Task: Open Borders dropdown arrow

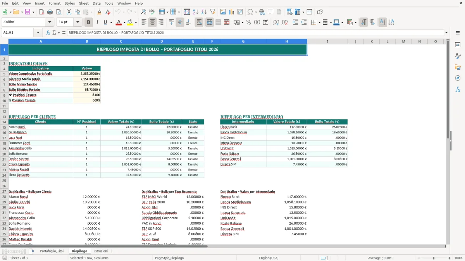Action: pos(319,22)
